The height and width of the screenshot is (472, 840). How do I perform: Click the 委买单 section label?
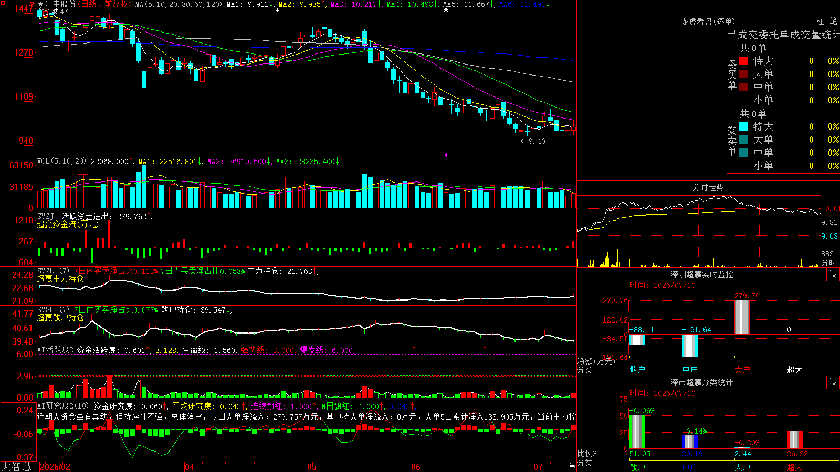tap(732, 74)
